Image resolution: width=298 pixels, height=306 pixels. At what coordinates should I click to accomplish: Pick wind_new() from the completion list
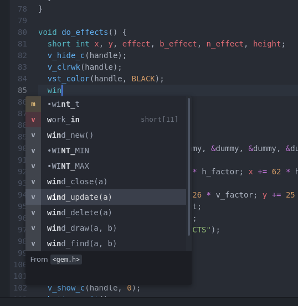(x=106, y=135)
